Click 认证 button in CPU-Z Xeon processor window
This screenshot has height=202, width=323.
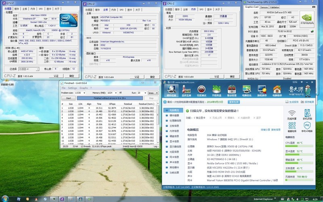[56, 76]
